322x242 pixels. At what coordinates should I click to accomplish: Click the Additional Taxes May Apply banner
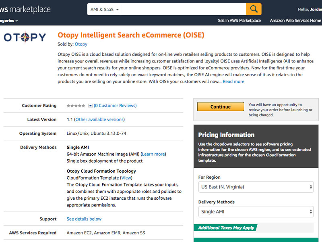tap(226, 228)
